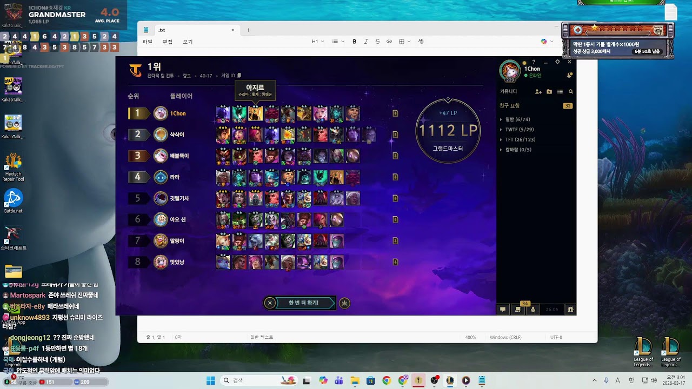Open match details icon for player 아오 신
This screenshot has width=692, height=389.
395,219
